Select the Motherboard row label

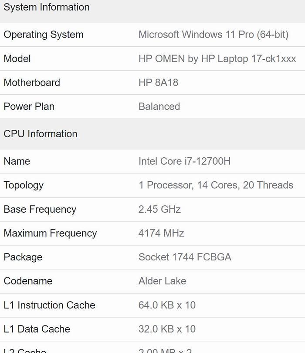coord(32,83)
